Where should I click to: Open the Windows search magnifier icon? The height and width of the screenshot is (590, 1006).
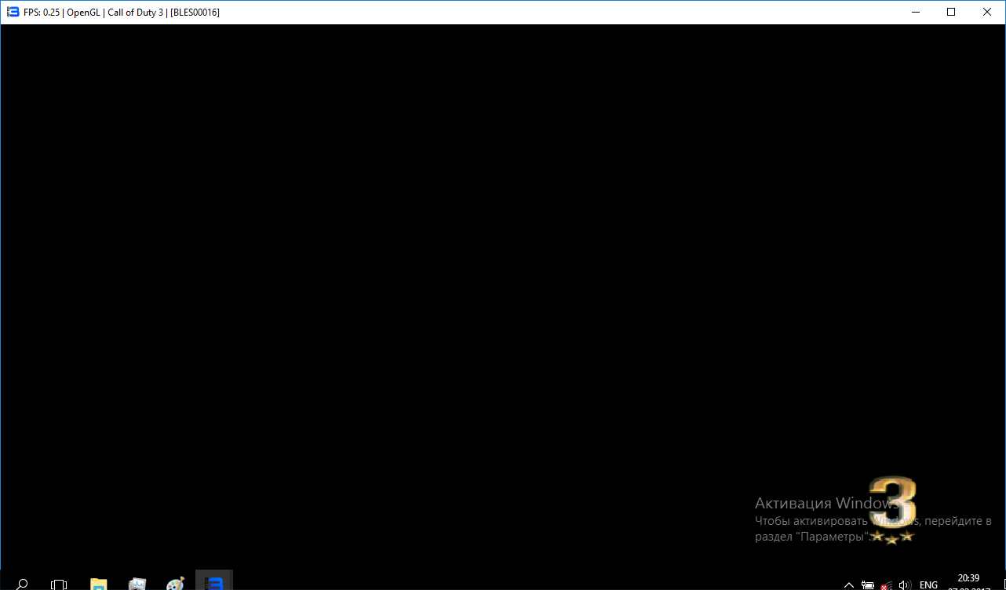[22, 584]
